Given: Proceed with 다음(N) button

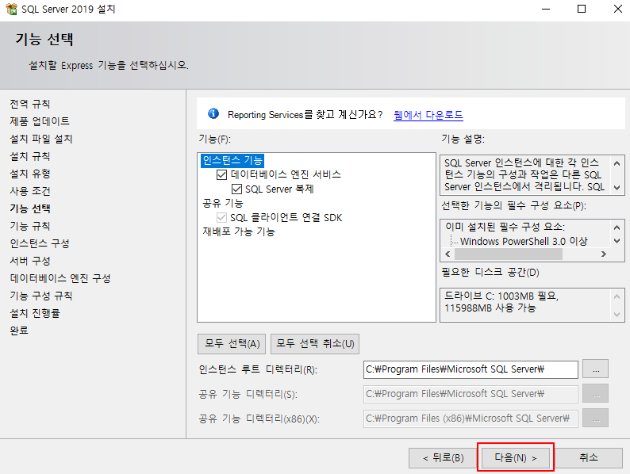Looking at the screenshot, I should tap(516, 458).
